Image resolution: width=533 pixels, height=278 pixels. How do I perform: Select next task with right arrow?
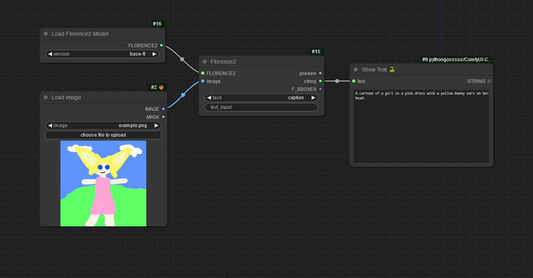(x=314, y=98)
